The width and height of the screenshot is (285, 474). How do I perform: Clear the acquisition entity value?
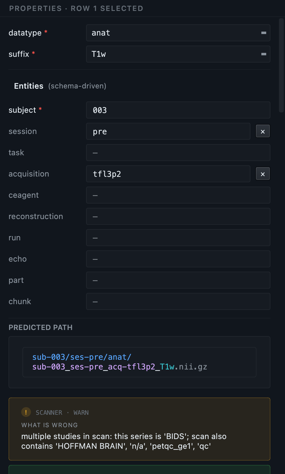pyautogui.click(x=263, y=174)
